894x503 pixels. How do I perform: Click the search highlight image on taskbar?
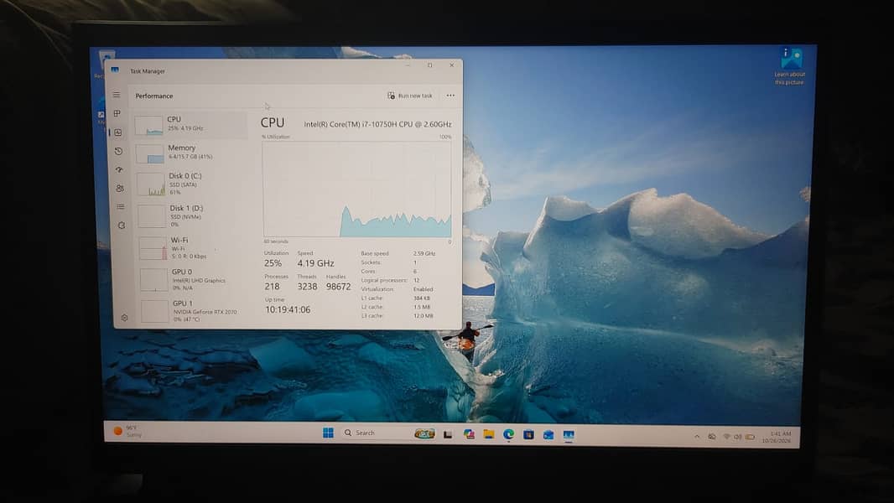[424, 433]
